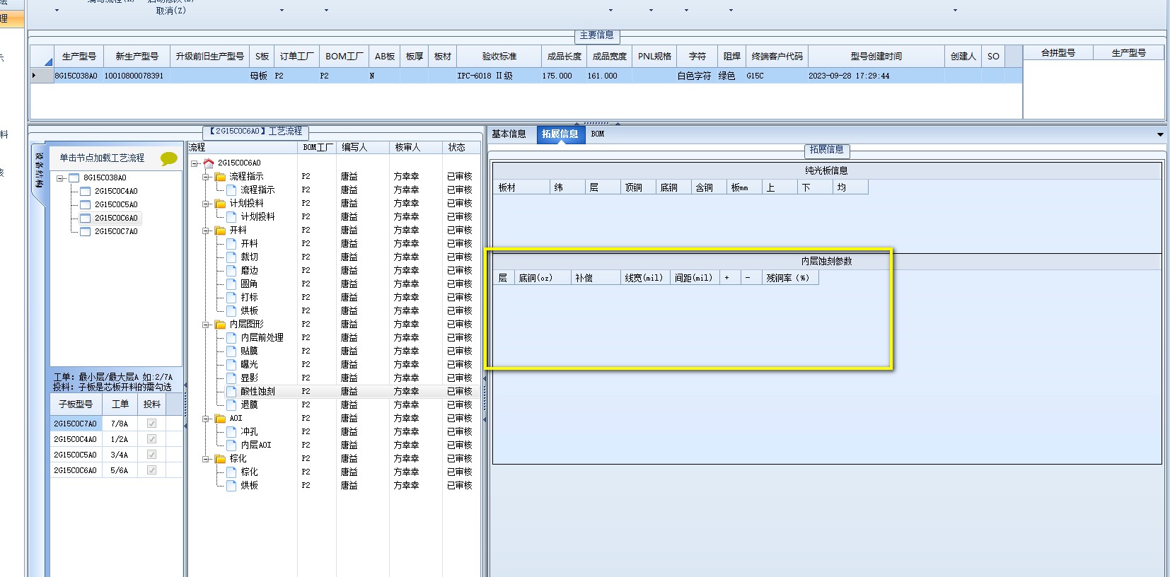Click the 验收标准 column header
This screenshot has width=1170, height=577.
pyautogui.click(x=499, y=56)
